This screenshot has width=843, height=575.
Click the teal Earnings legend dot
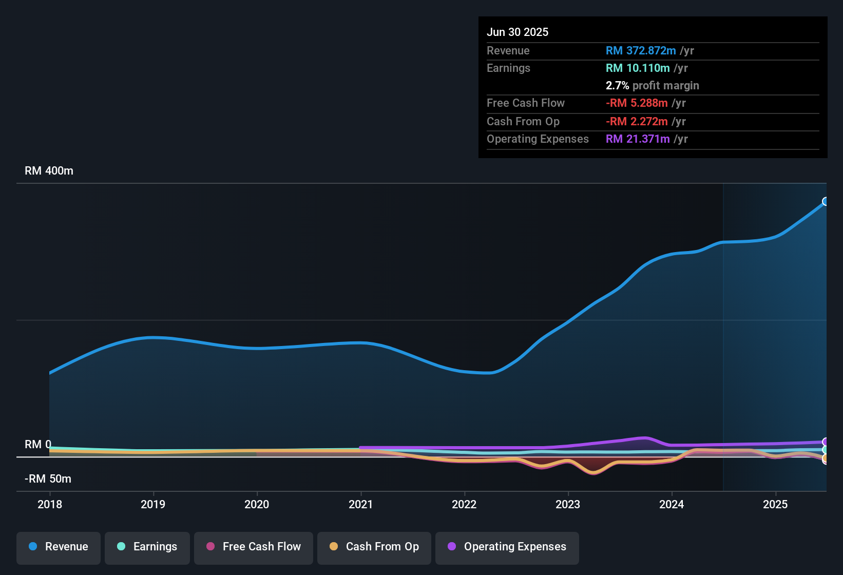coord(121,547)
